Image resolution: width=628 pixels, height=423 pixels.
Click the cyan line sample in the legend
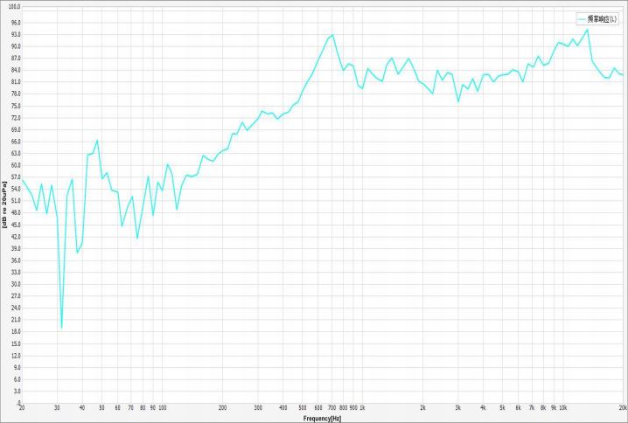coord(582,19)
